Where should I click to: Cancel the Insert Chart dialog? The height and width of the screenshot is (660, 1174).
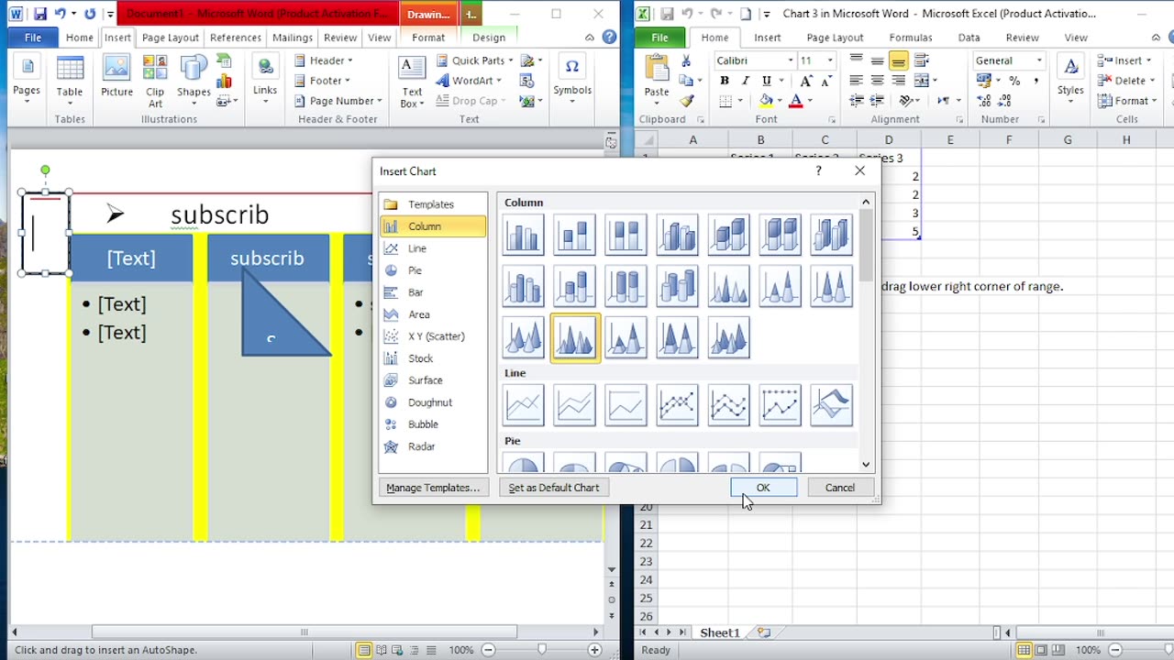(x=840, y=488)
